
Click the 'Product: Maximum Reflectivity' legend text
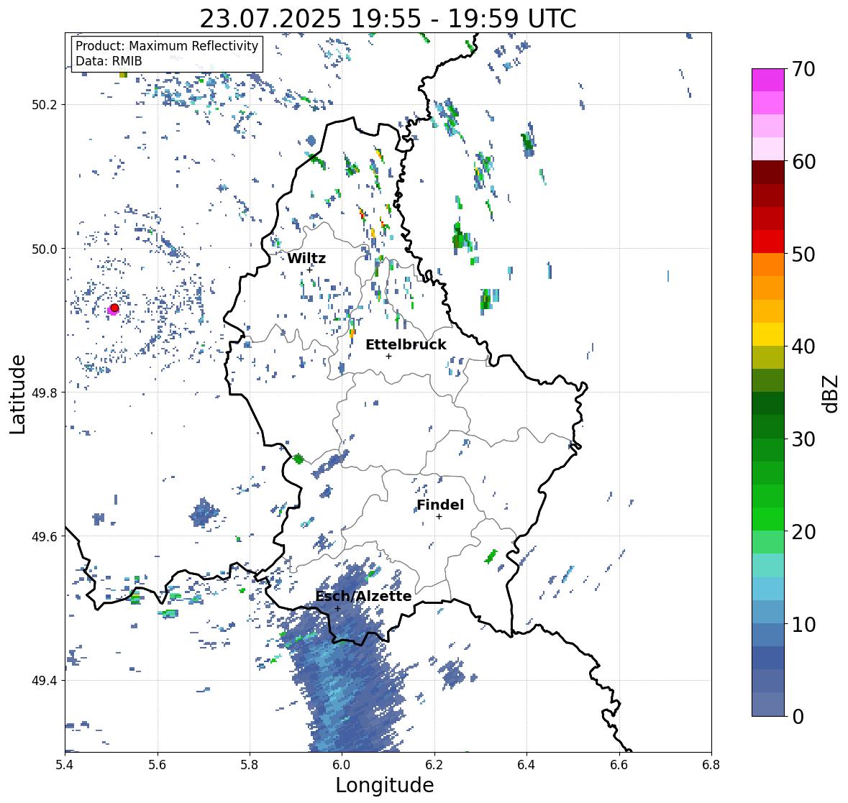point(167,46)
